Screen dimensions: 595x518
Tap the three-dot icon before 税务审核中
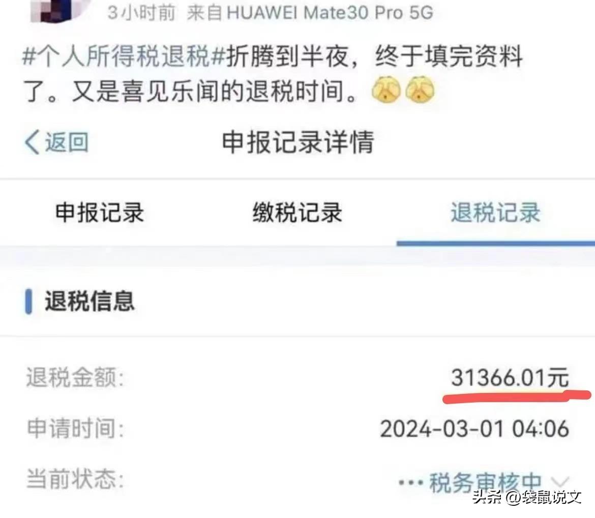[410, 483]
